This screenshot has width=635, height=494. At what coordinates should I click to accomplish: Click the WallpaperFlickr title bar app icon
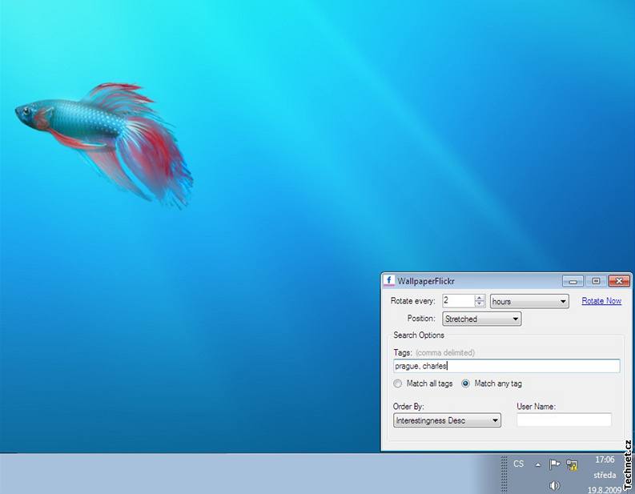click(x=389, y=281)
